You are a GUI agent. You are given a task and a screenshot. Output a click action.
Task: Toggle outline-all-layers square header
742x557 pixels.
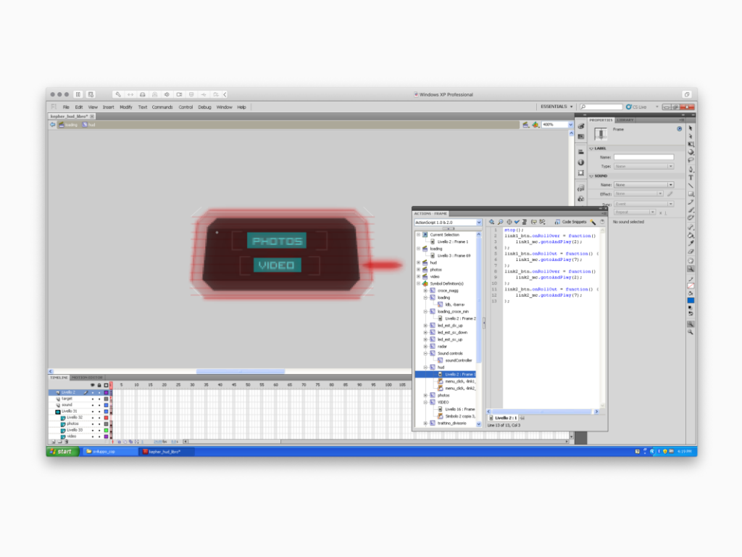106,385
